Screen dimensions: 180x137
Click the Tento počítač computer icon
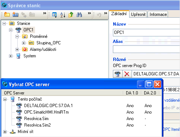pos(13,99)
